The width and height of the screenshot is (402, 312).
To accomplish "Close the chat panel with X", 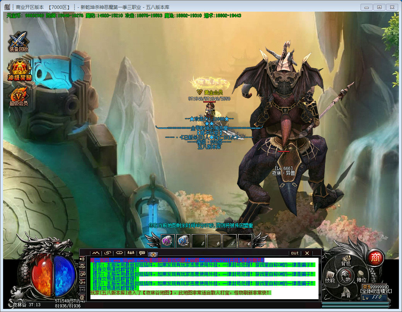I will [x=307, y=253].
